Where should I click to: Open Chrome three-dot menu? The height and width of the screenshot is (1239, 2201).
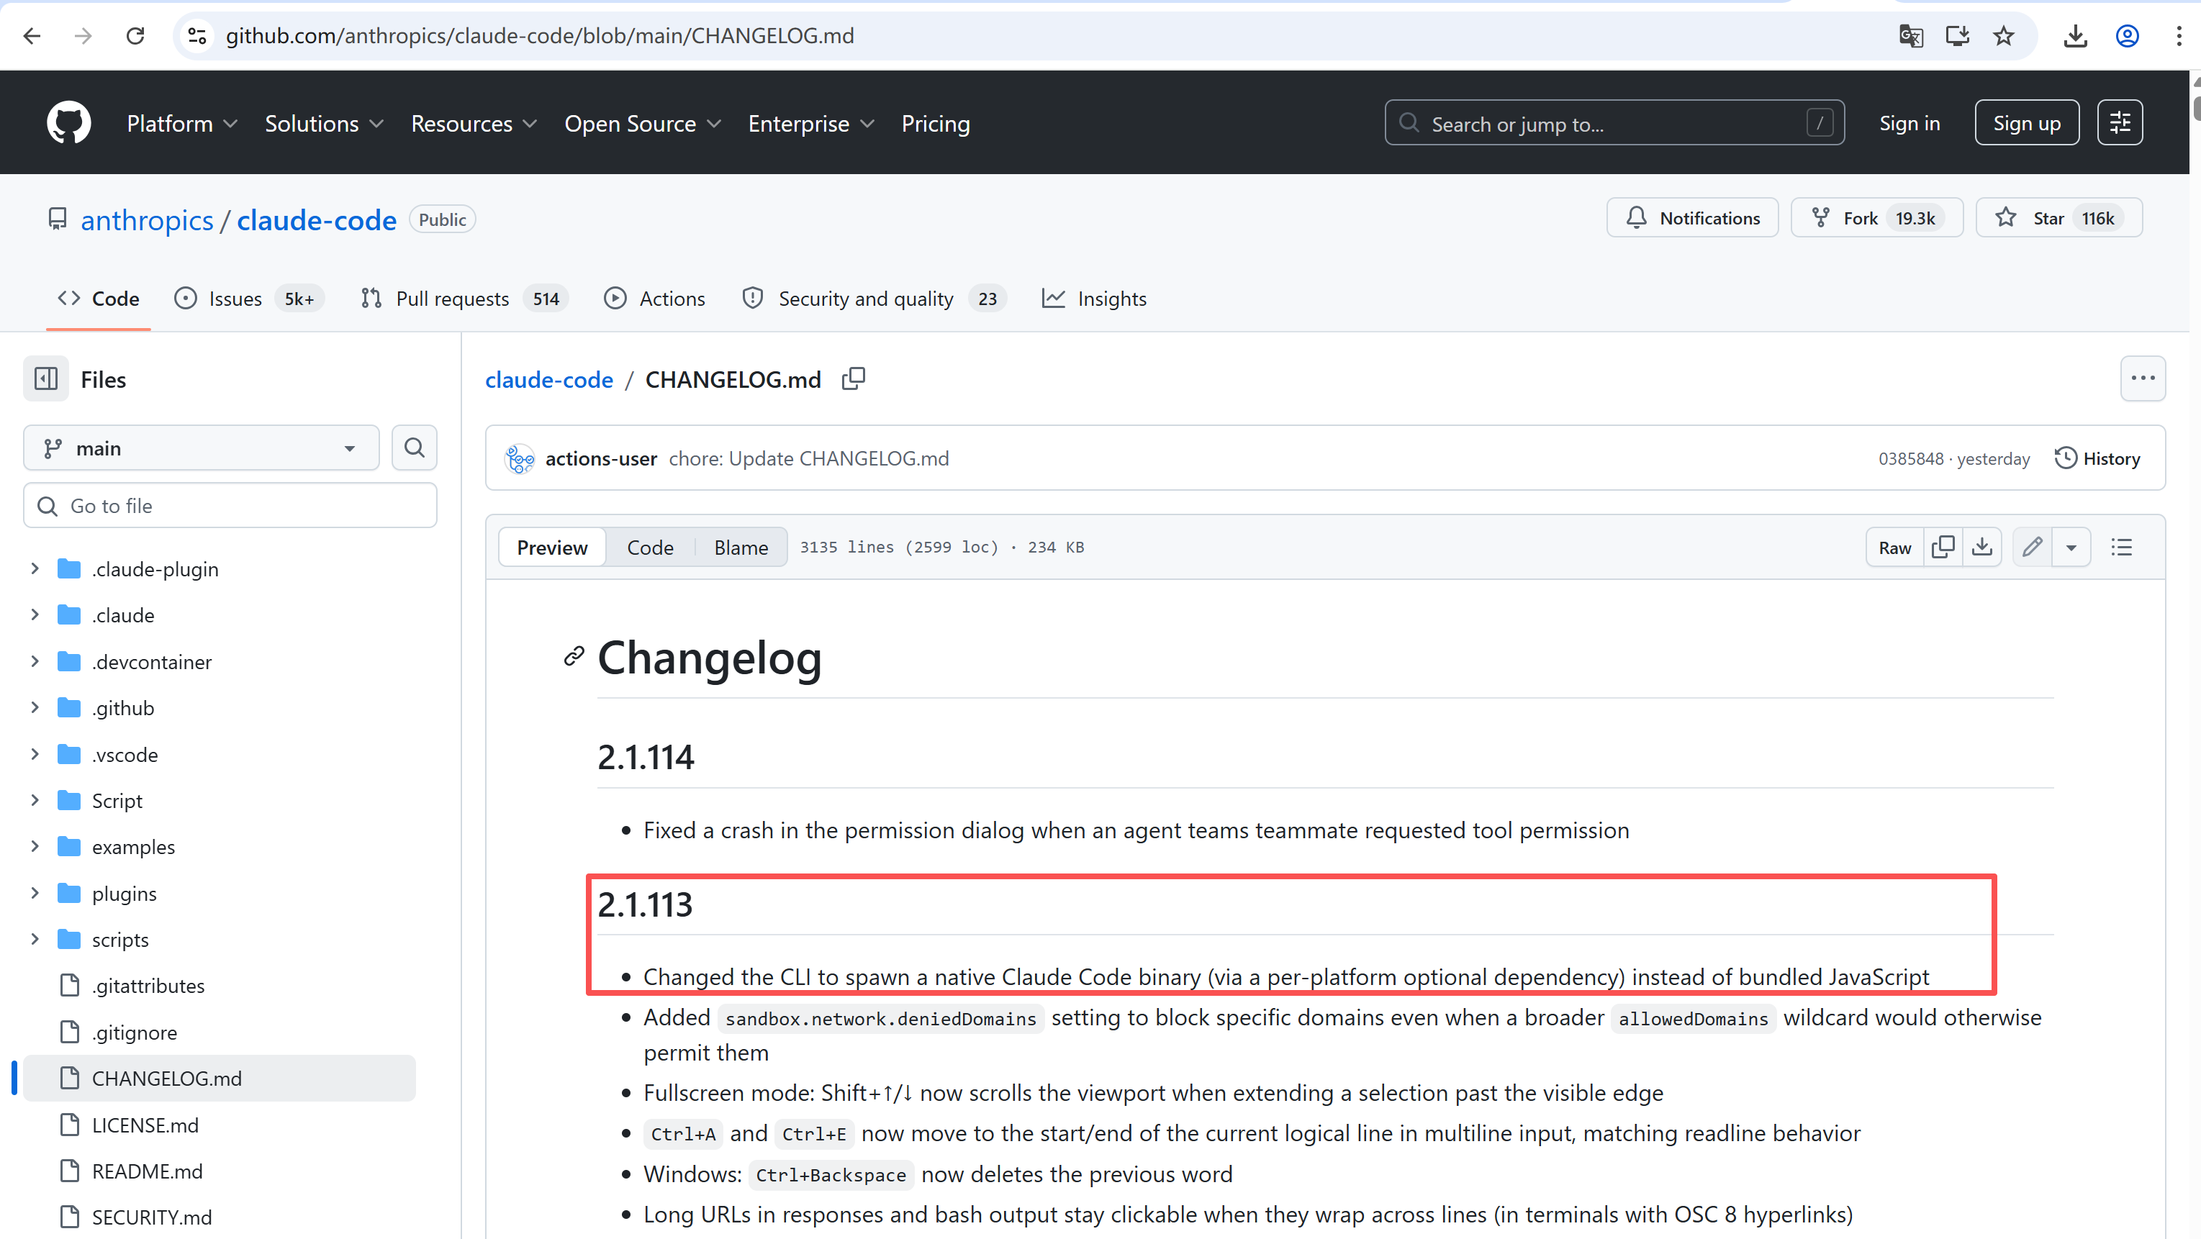coord(2179,36)
